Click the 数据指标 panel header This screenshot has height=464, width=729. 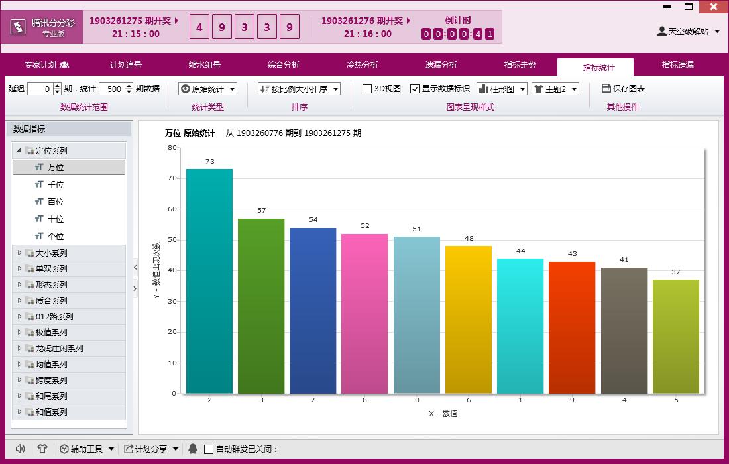[x=70, y=129]
